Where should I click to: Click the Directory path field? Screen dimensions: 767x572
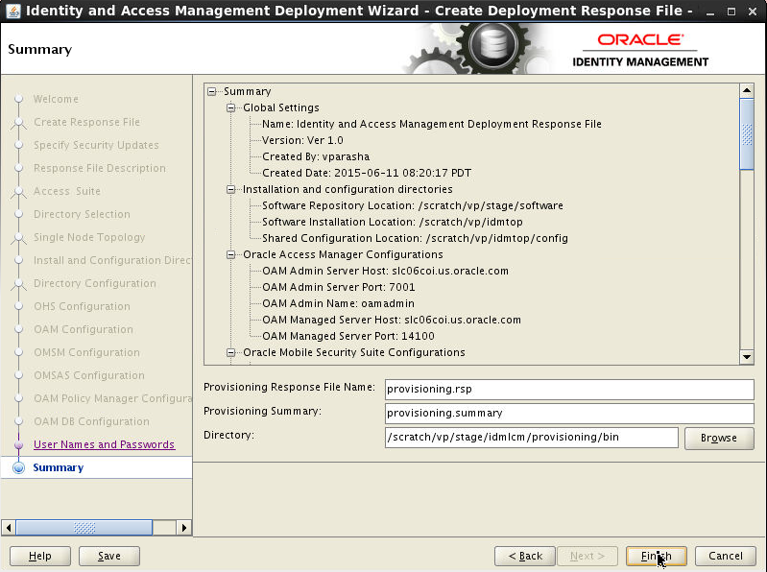pos(531,437)
